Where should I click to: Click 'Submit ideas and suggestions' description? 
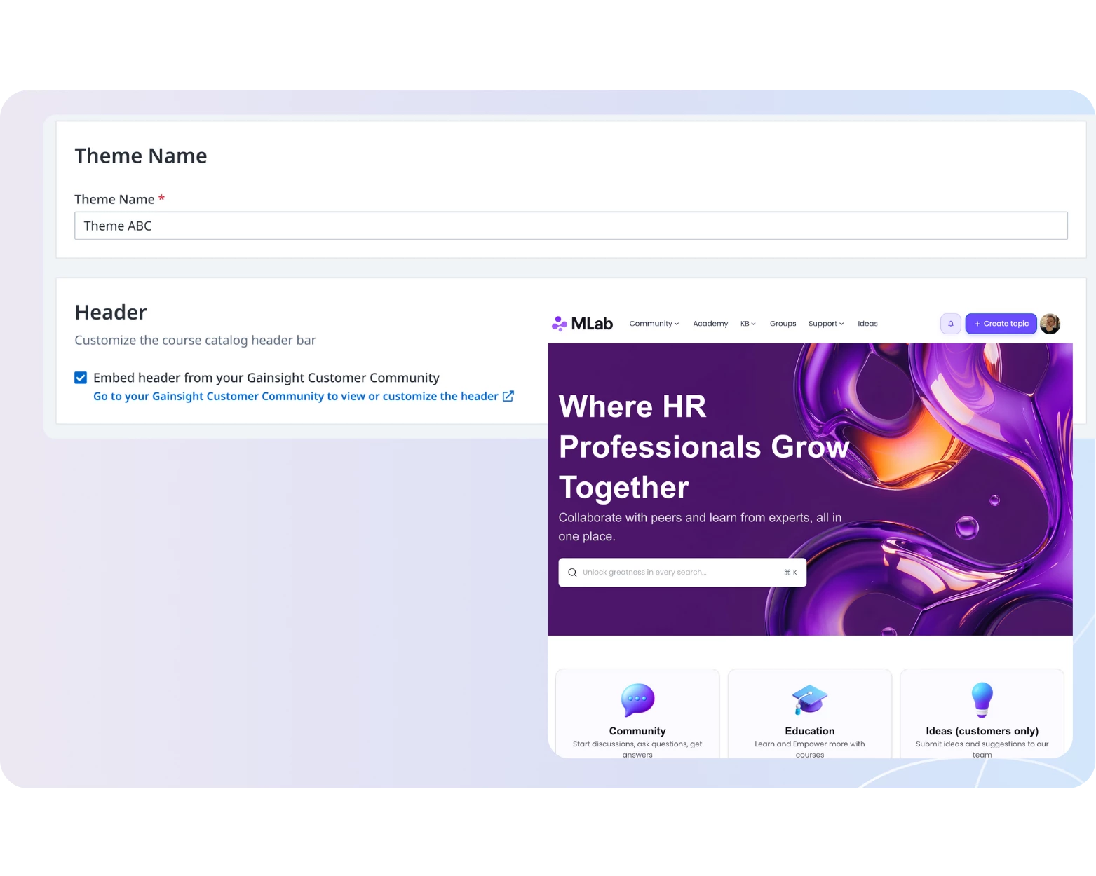point(982,749)
